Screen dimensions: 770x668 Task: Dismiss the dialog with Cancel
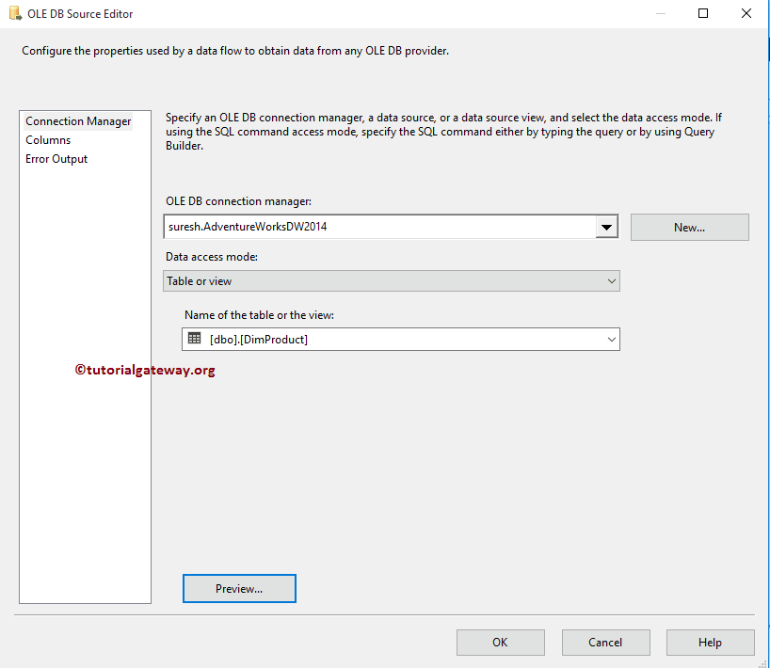tap(605, 643)
